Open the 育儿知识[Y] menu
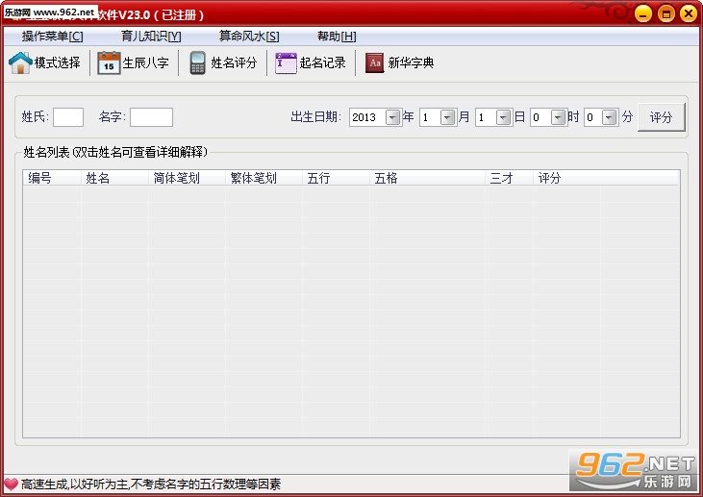The width and height of the screenshot is (703, 497). click(151, 37)
